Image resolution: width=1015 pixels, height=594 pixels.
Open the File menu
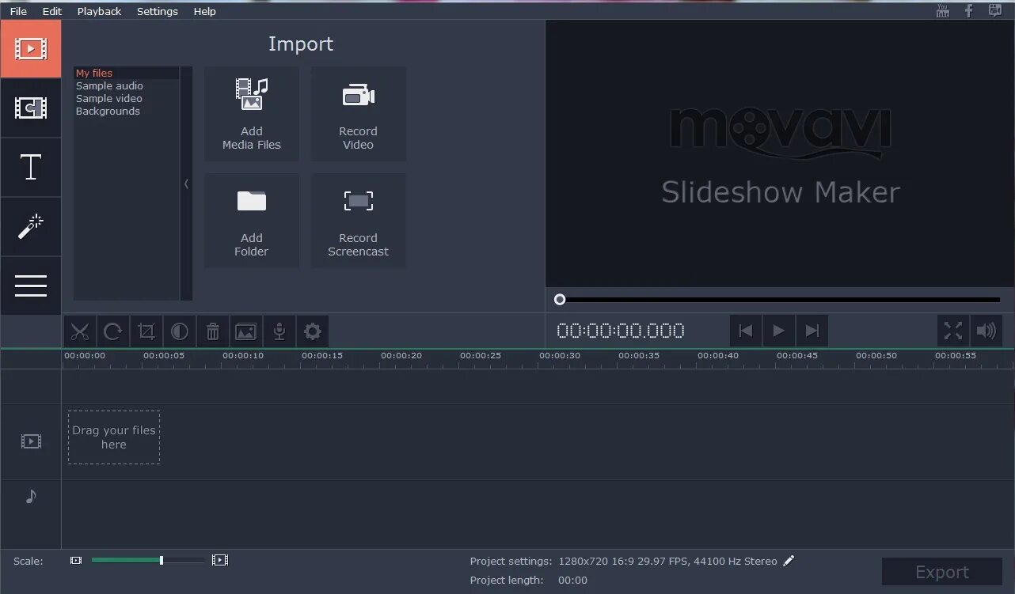pos(18,11)
